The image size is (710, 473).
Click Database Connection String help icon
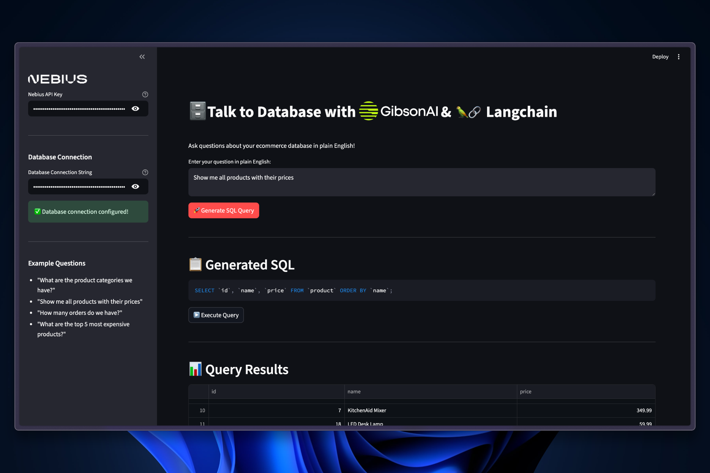[145, 172]
